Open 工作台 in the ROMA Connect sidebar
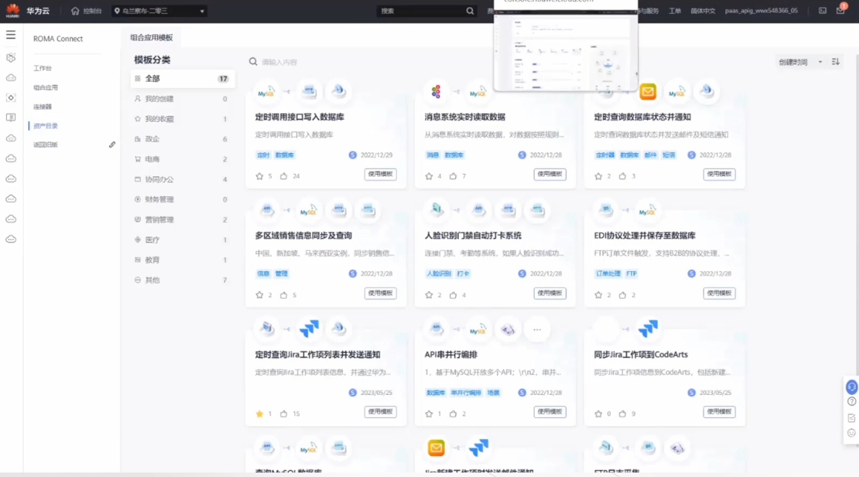Image resolution: width=859 pixels, height=477 pixels. tap(42, 68)
